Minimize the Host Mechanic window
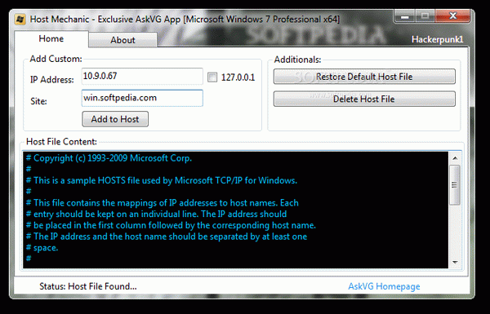 405,16
